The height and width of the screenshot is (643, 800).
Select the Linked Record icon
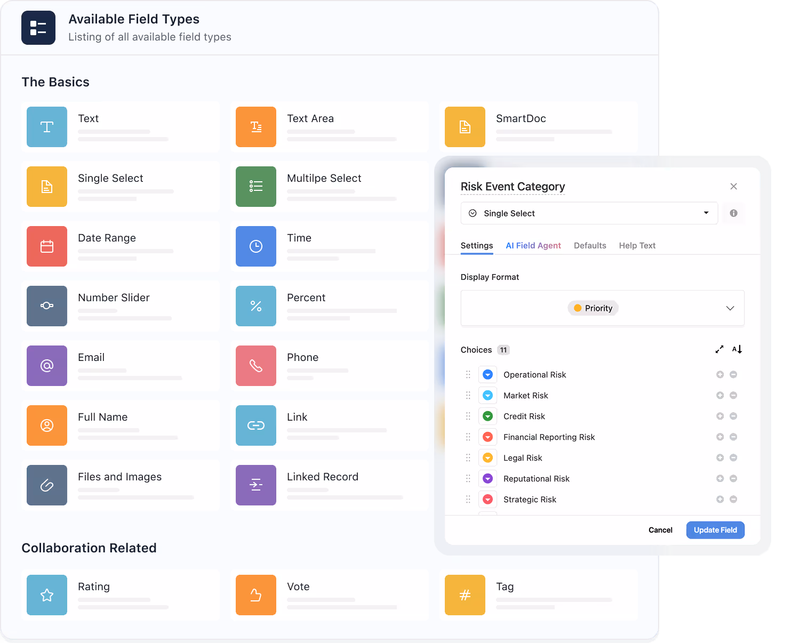point(256,485)
